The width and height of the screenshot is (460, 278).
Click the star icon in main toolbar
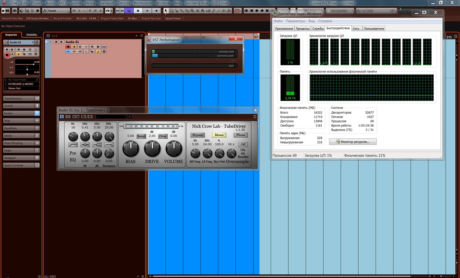pyautogui.click(x=38, y=11)
